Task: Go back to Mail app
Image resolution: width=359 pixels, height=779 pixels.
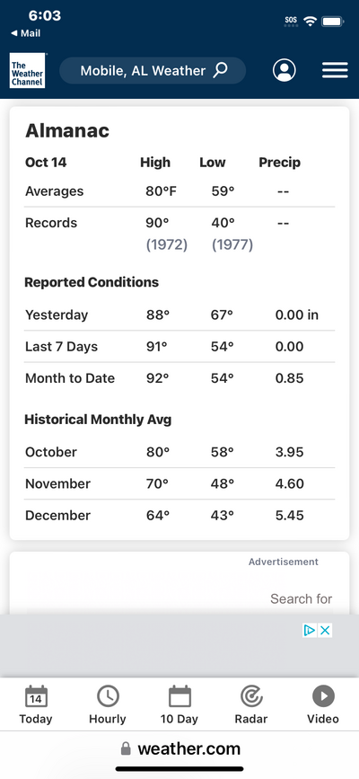Action: pyautogui.click(x=25, y=33)
